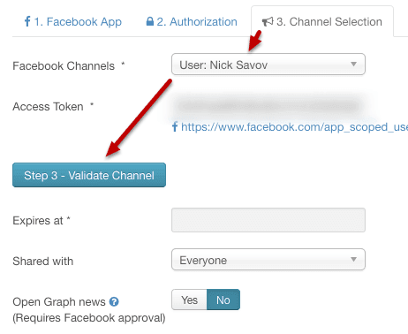Screen dimensions: 408x334
Task: Click the blurred Access Token field
Action: tap(268, 106)
